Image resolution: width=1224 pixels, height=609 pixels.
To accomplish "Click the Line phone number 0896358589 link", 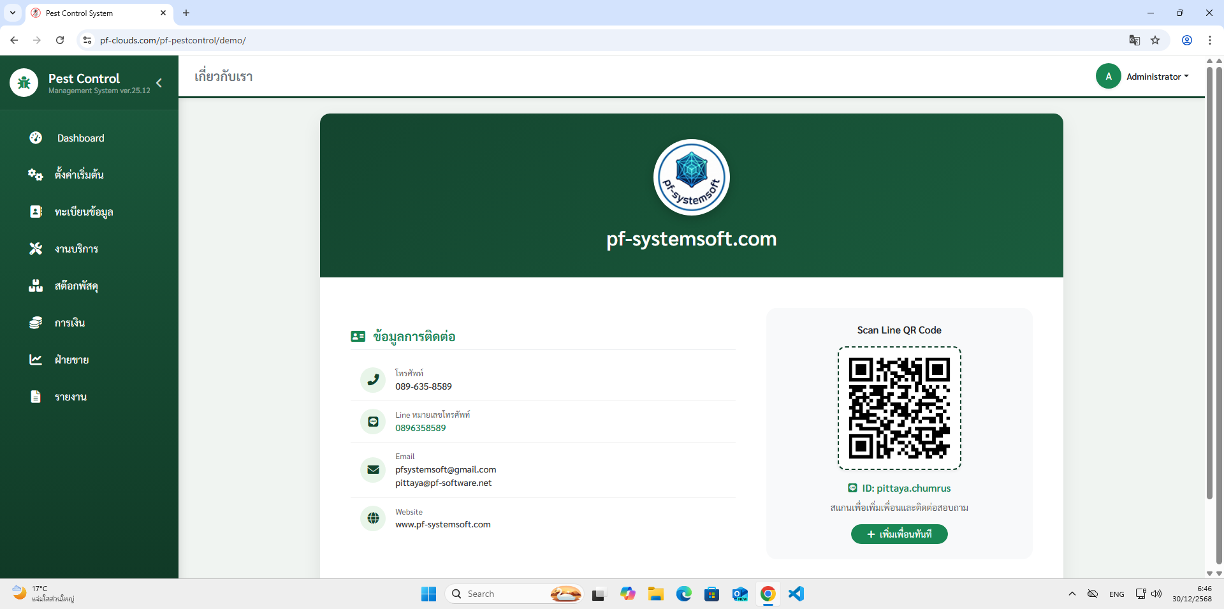I will pyautogui.click(x=420, y=428).
